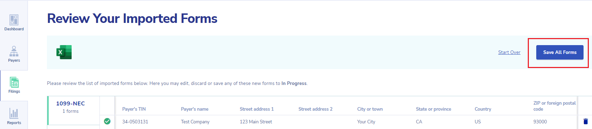Click the 123 Main Street address cell
The height and width of the screenshot is (129, 592).
[x=256, y=122]
